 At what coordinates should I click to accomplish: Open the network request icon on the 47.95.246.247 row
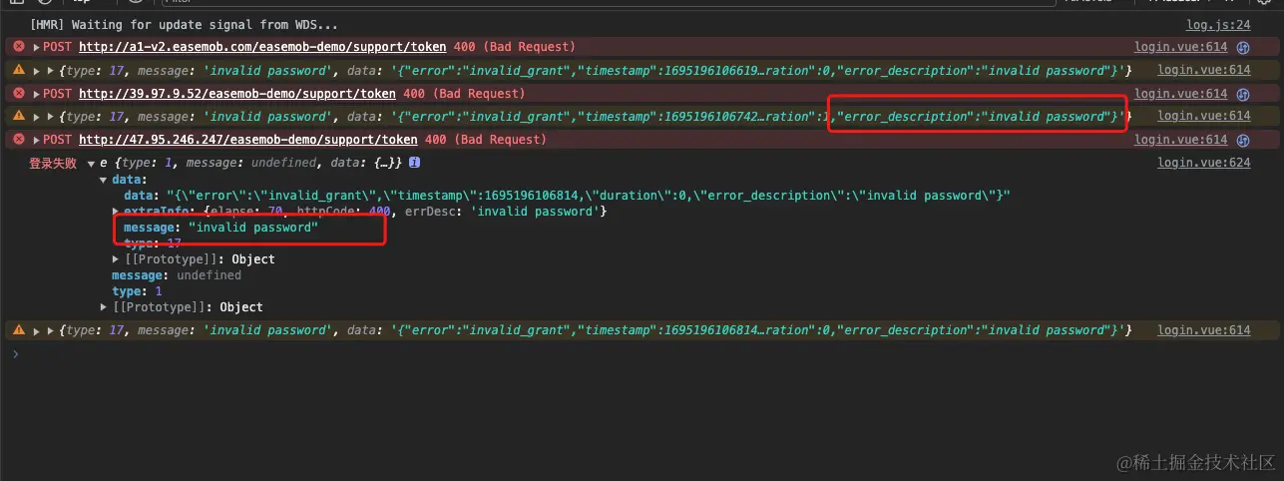click(1243, 140)
